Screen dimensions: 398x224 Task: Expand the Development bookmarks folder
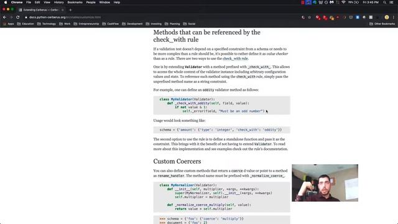point(132,24)
